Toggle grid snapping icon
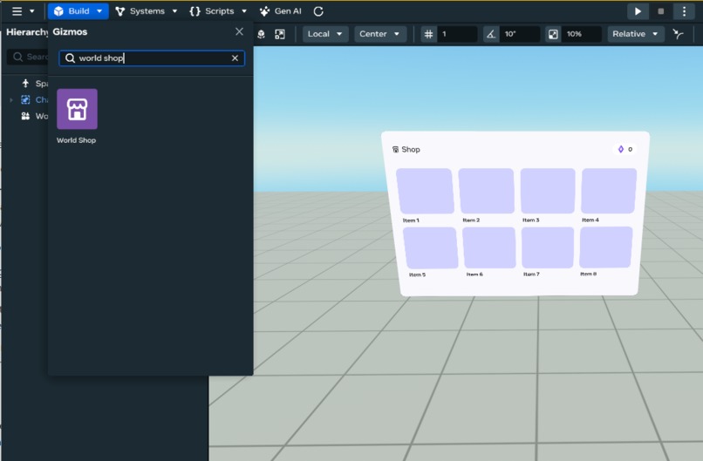Screen dimensions: 703x461 click(x=428, y=34)
